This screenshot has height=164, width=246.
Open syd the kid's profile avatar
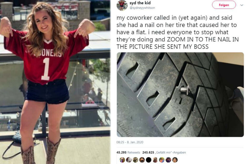[x=122, y=5]
